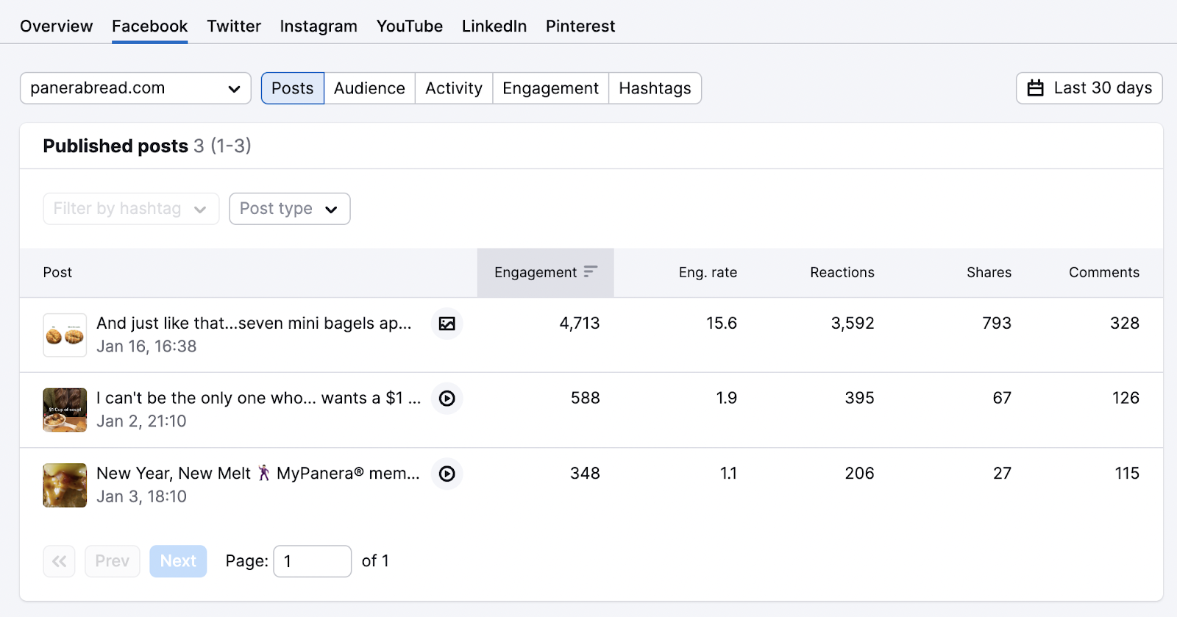Click video icon on $1 soup post
This screenshot has height=617, width=1177.
447,399
